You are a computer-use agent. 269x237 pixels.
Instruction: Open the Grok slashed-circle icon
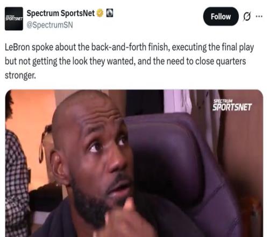[247, 17]
